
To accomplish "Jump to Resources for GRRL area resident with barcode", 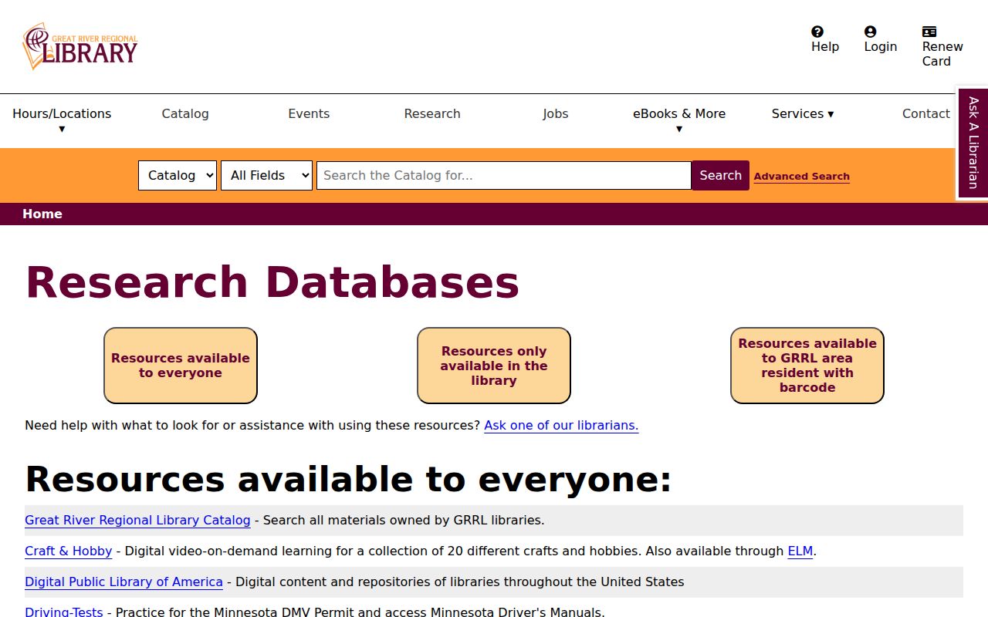I will 807,366.
